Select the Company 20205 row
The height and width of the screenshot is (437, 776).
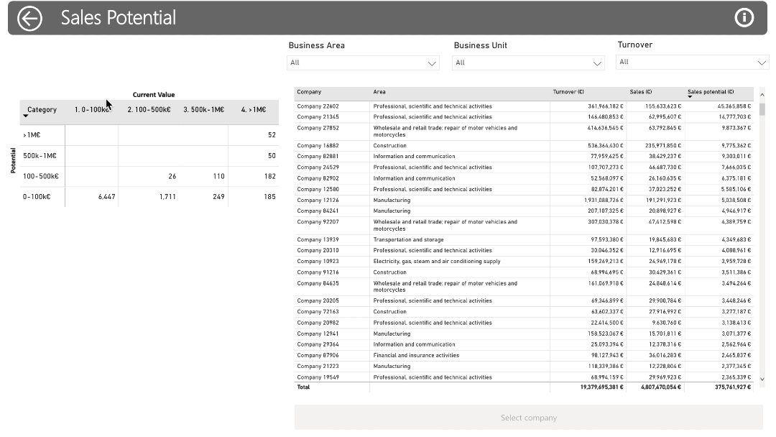coord(524,301)
